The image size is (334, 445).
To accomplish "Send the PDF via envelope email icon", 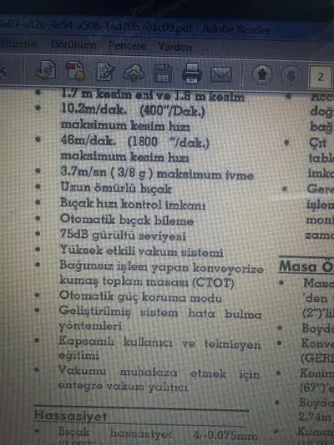I will [221, 74].
